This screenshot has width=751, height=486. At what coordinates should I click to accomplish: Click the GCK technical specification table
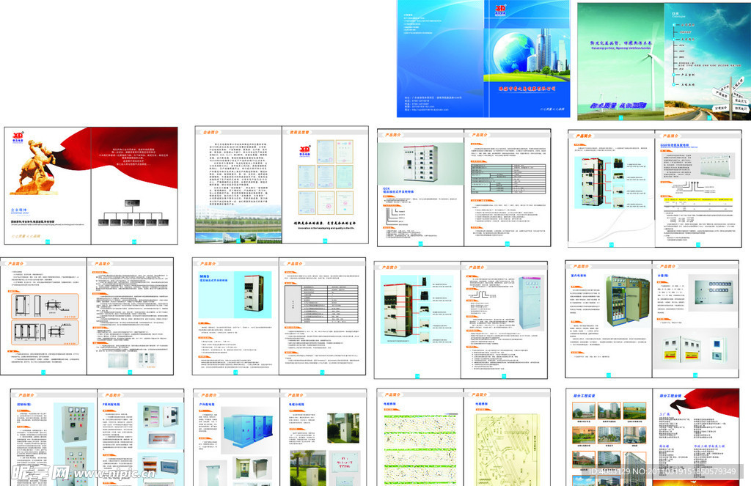[x=508, y=179]
